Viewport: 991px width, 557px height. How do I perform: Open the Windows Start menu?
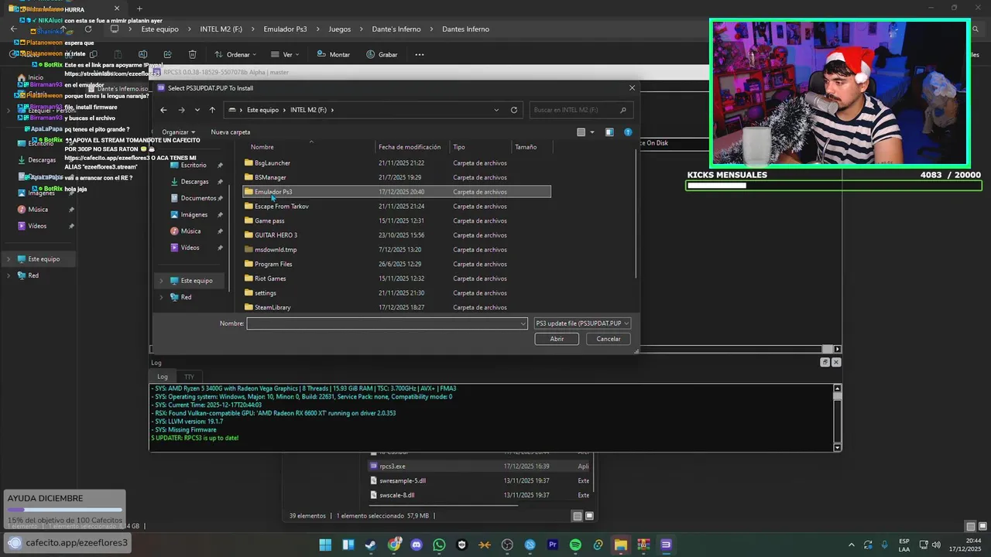[325, 545]
